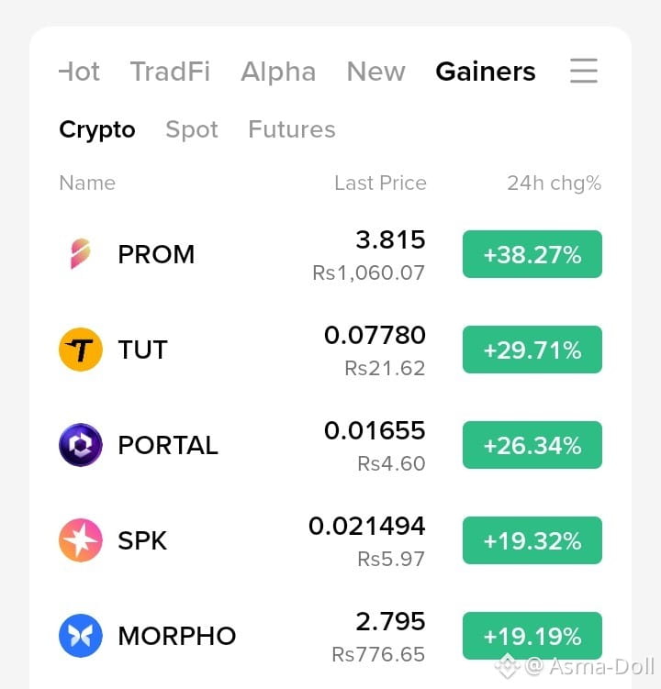This screenshot has width=661, height=689.
Task: Tap the SPK pink star icon
Action: pos(81,540)
